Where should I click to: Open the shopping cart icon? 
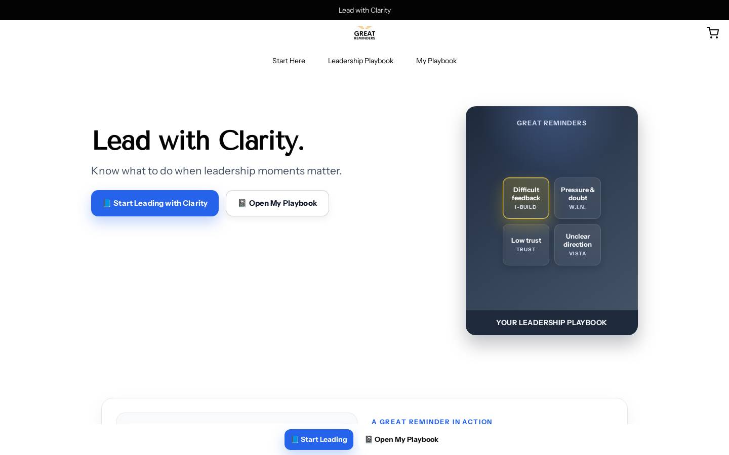click(x=713, y=33)
